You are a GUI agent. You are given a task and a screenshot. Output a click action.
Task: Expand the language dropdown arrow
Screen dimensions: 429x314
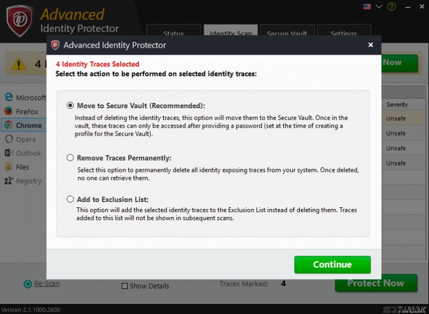coord(379,6)
